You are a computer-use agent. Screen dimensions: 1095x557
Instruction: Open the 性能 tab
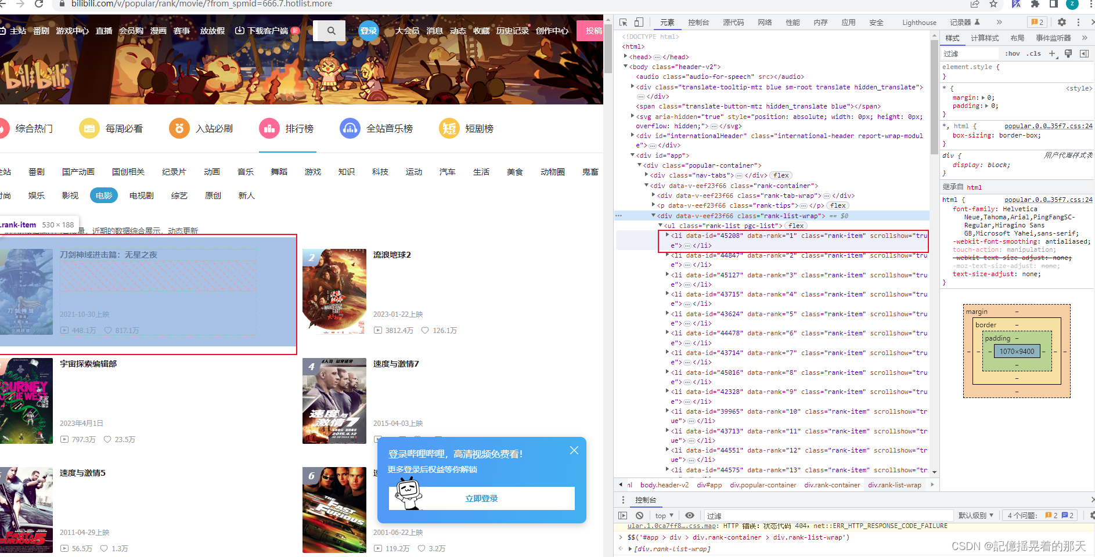click(793, 22)
